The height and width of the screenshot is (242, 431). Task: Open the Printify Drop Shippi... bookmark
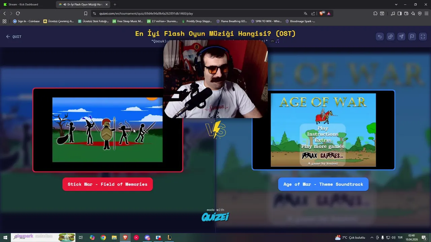point(197,21)
